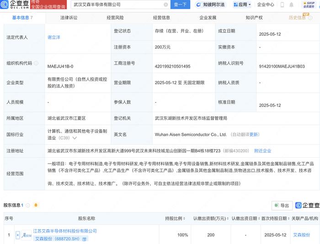Click the 全国企业信用查询 red banner
The width and height of the screenshot is (320, 244).
point(48,5)
